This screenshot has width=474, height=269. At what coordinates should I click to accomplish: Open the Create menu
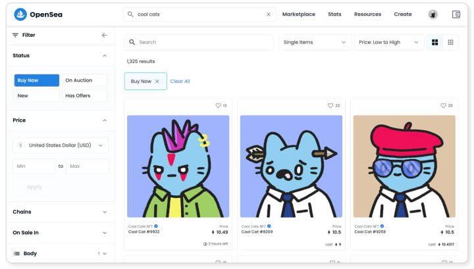(403, 14)
